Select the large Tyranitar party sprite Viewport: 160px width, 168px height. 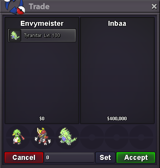tap(67, 136)
